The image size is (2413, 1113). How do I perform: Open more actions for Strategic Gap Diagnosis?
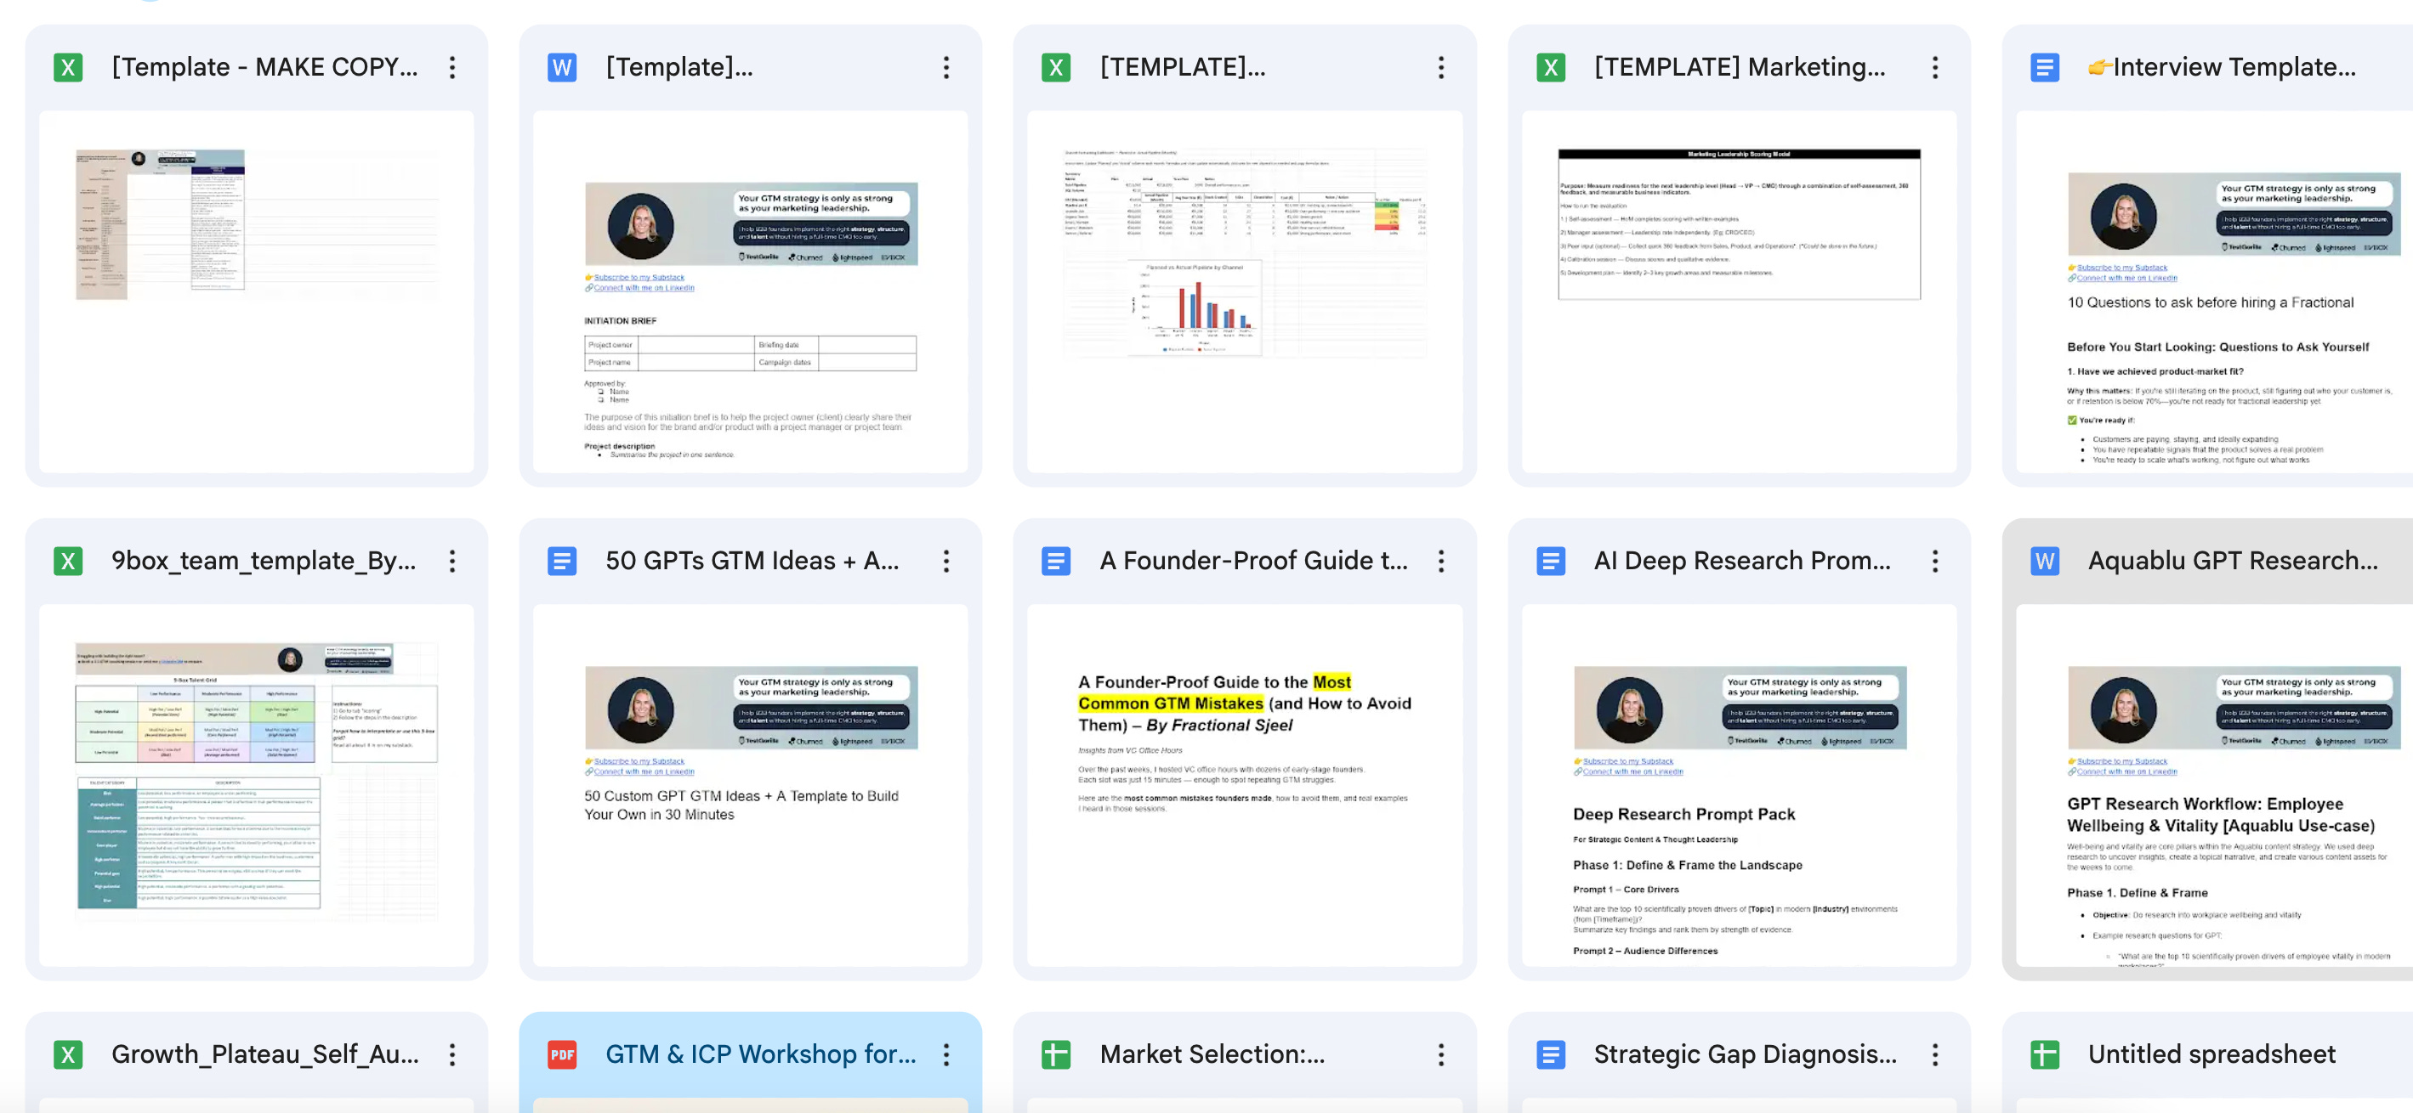click(1935, 1055)
